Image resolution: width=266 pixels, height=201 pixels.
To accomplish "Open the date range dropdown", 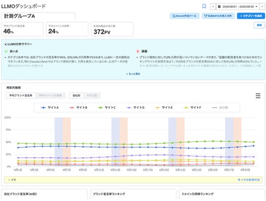I will 238,6.
